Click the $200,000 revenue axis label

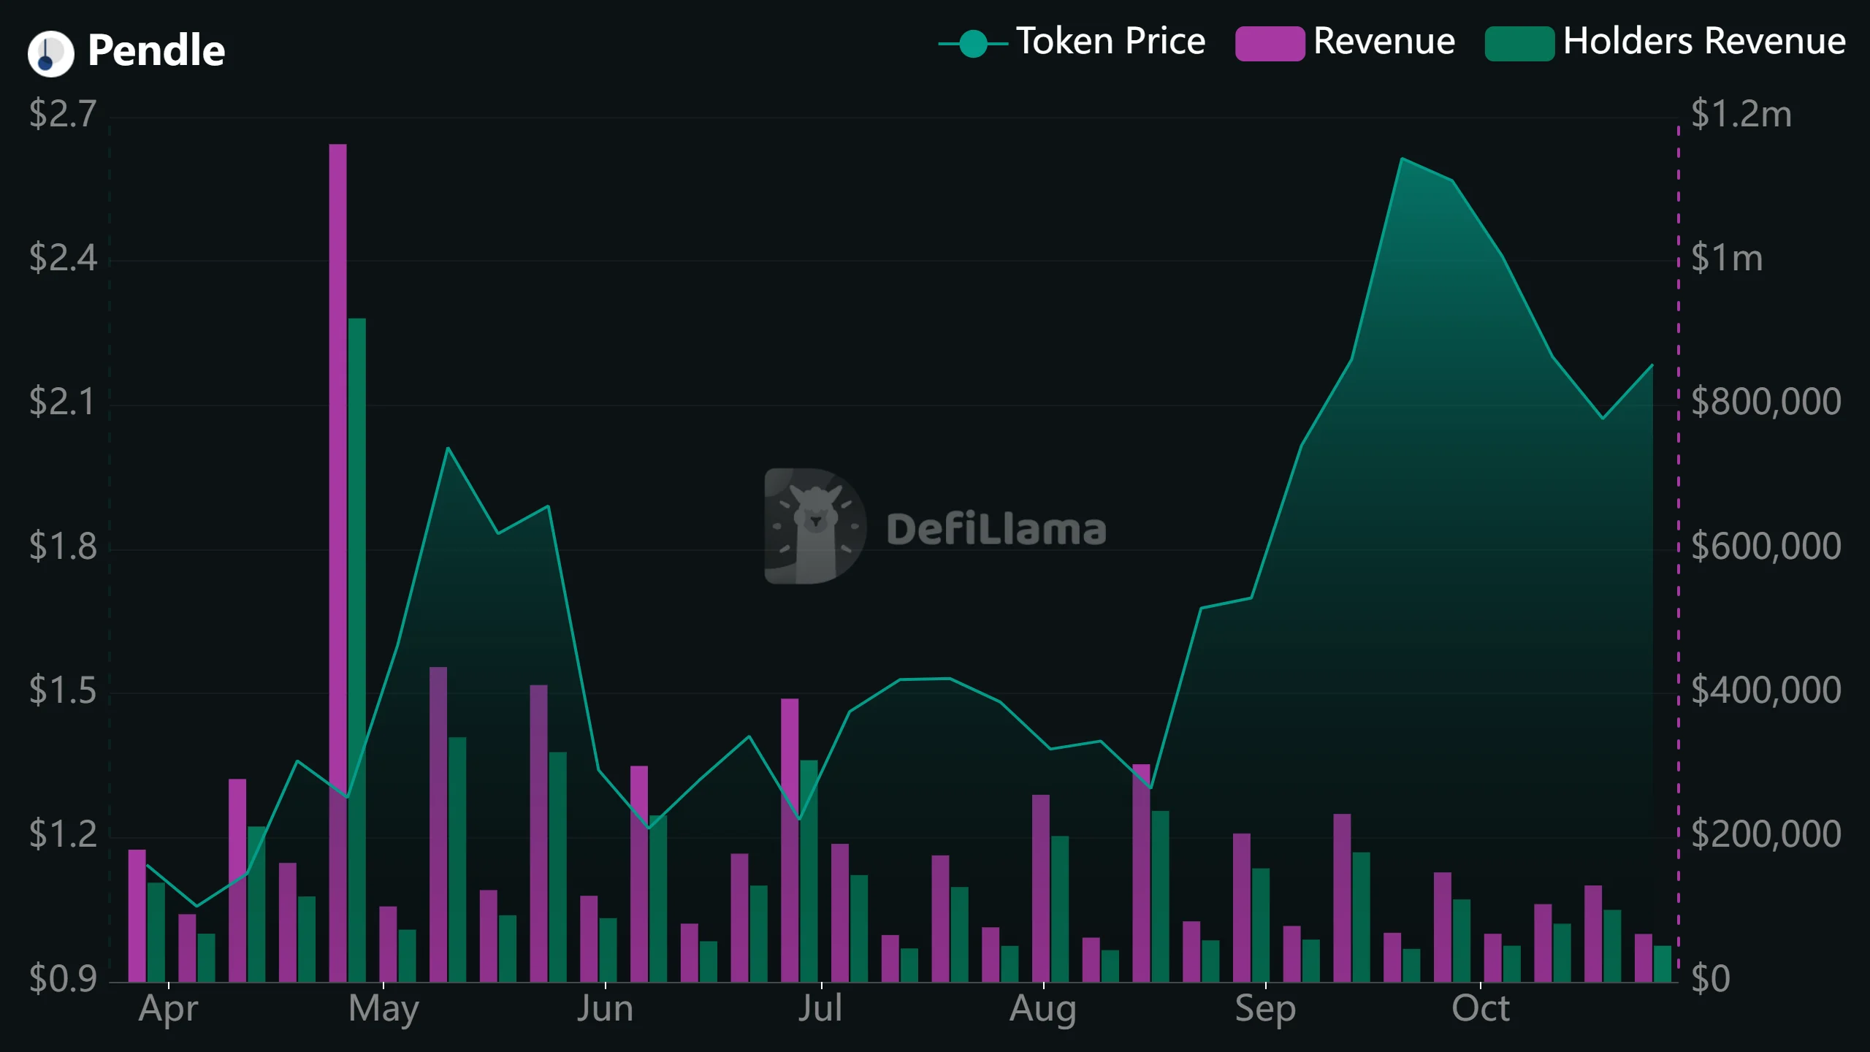click(1766, 835)
